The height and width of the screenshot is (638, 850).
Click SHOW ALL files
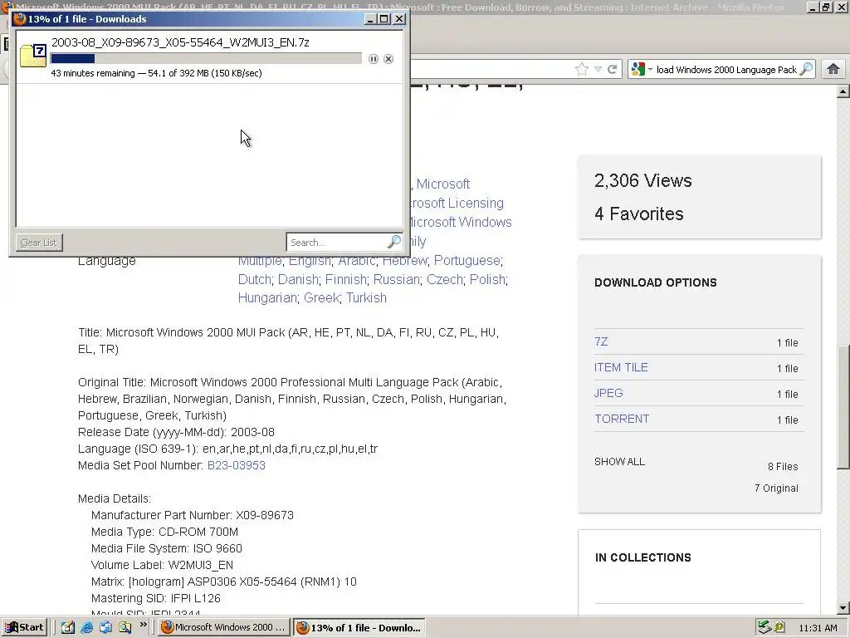[x=619, y=462]
